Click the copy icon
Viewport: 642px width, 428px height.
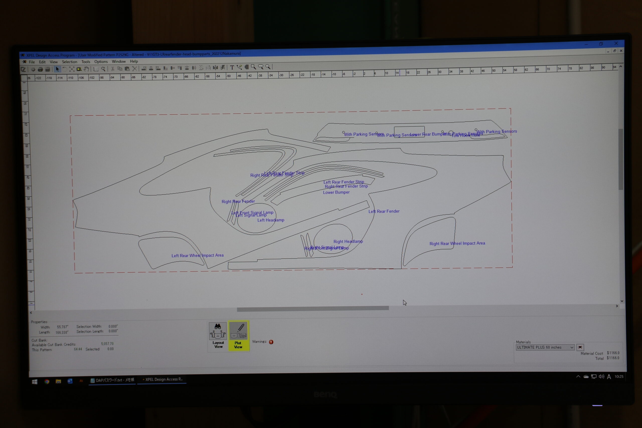[120, 68]
